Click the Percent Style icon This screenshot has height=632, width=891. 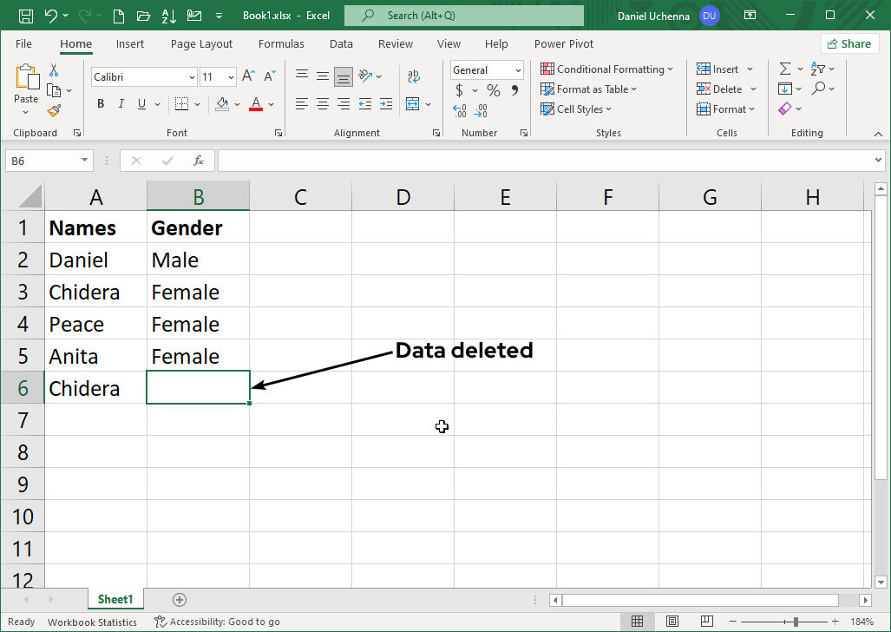[x=493, y=90]
